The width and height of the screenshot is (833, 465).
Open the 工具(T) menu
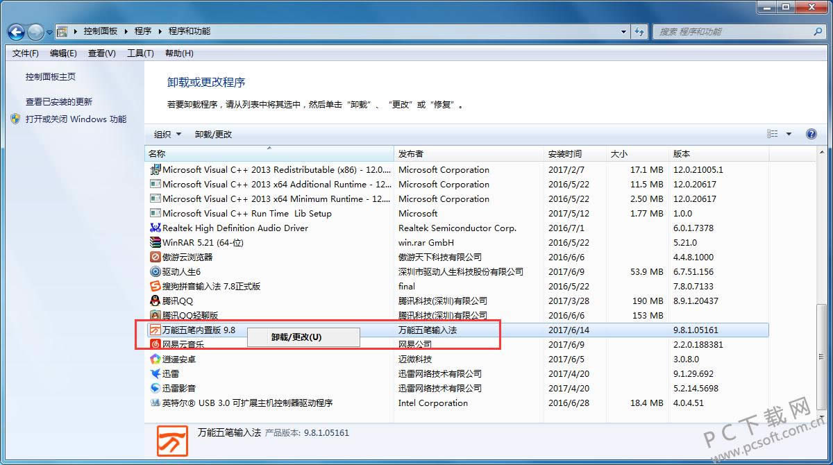140,53
